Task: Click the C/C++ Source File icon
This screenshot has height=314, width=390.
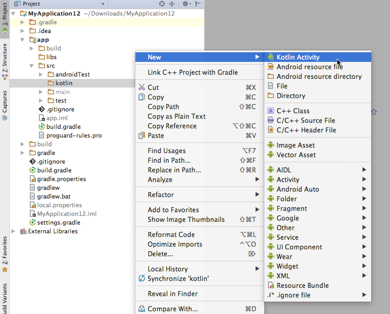Action: pos(271,120)
